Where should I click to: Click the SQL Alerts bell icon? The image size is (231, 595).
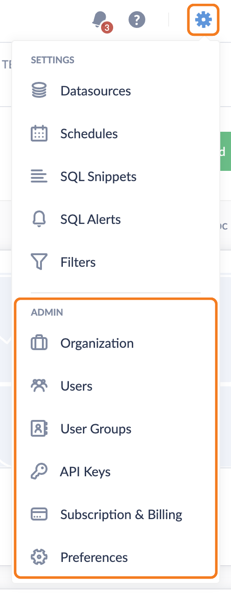coord(39,219)
